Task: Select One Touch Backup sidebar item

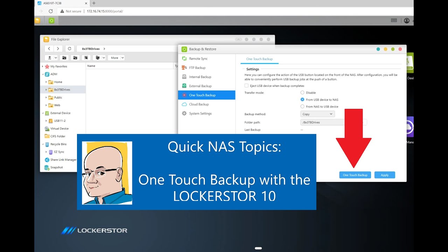Action: (206, 95)
